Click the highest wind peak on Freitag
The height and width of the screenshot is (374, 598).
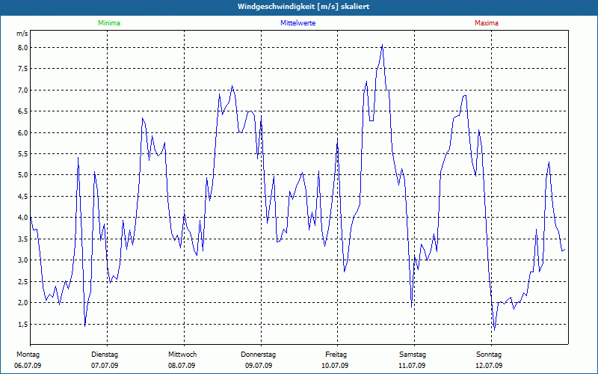click(382, 45)
